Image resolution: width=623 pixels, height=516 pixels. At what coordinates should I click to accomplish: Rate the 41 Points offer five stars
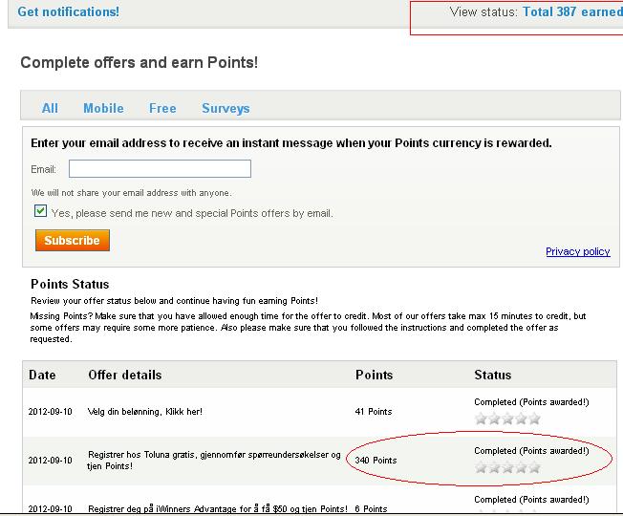534,419
